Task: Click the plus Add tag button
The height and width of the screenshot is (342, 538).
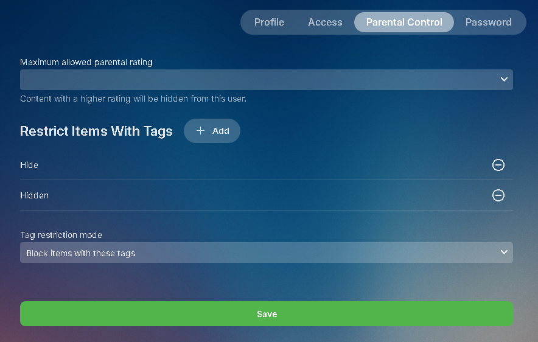Action: pyautogui.click(x=212, y=131)
